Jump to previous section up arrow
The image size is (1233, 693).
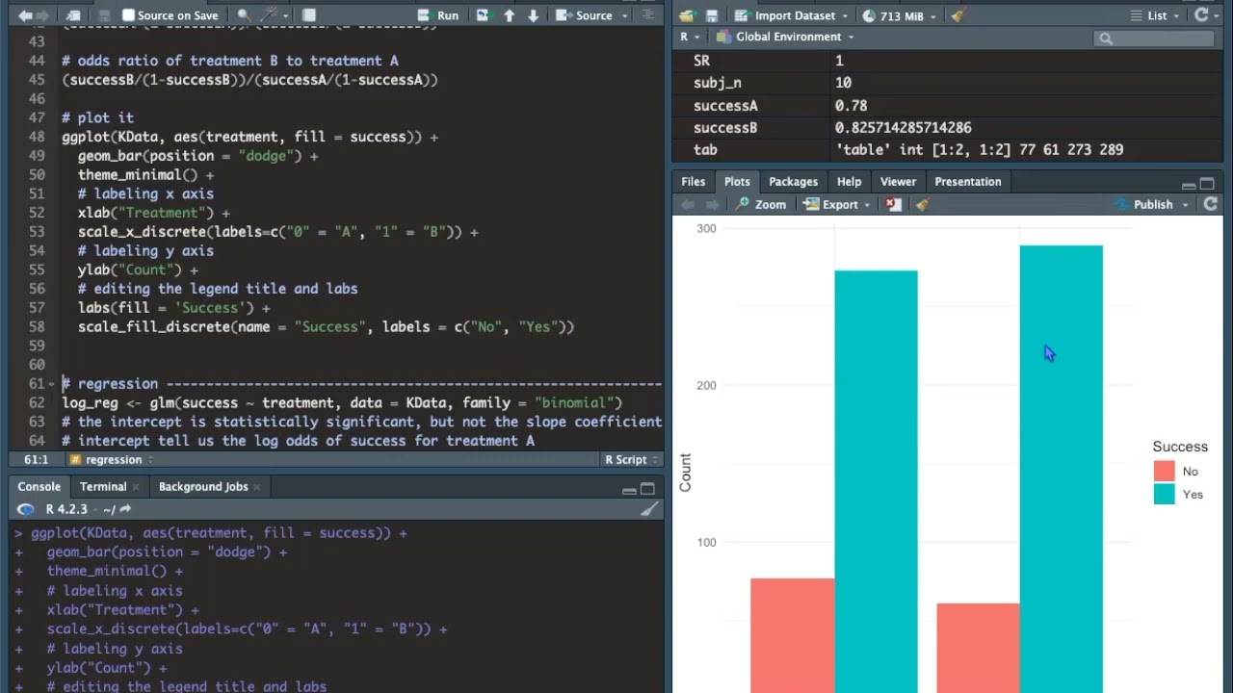pos(510,15)
